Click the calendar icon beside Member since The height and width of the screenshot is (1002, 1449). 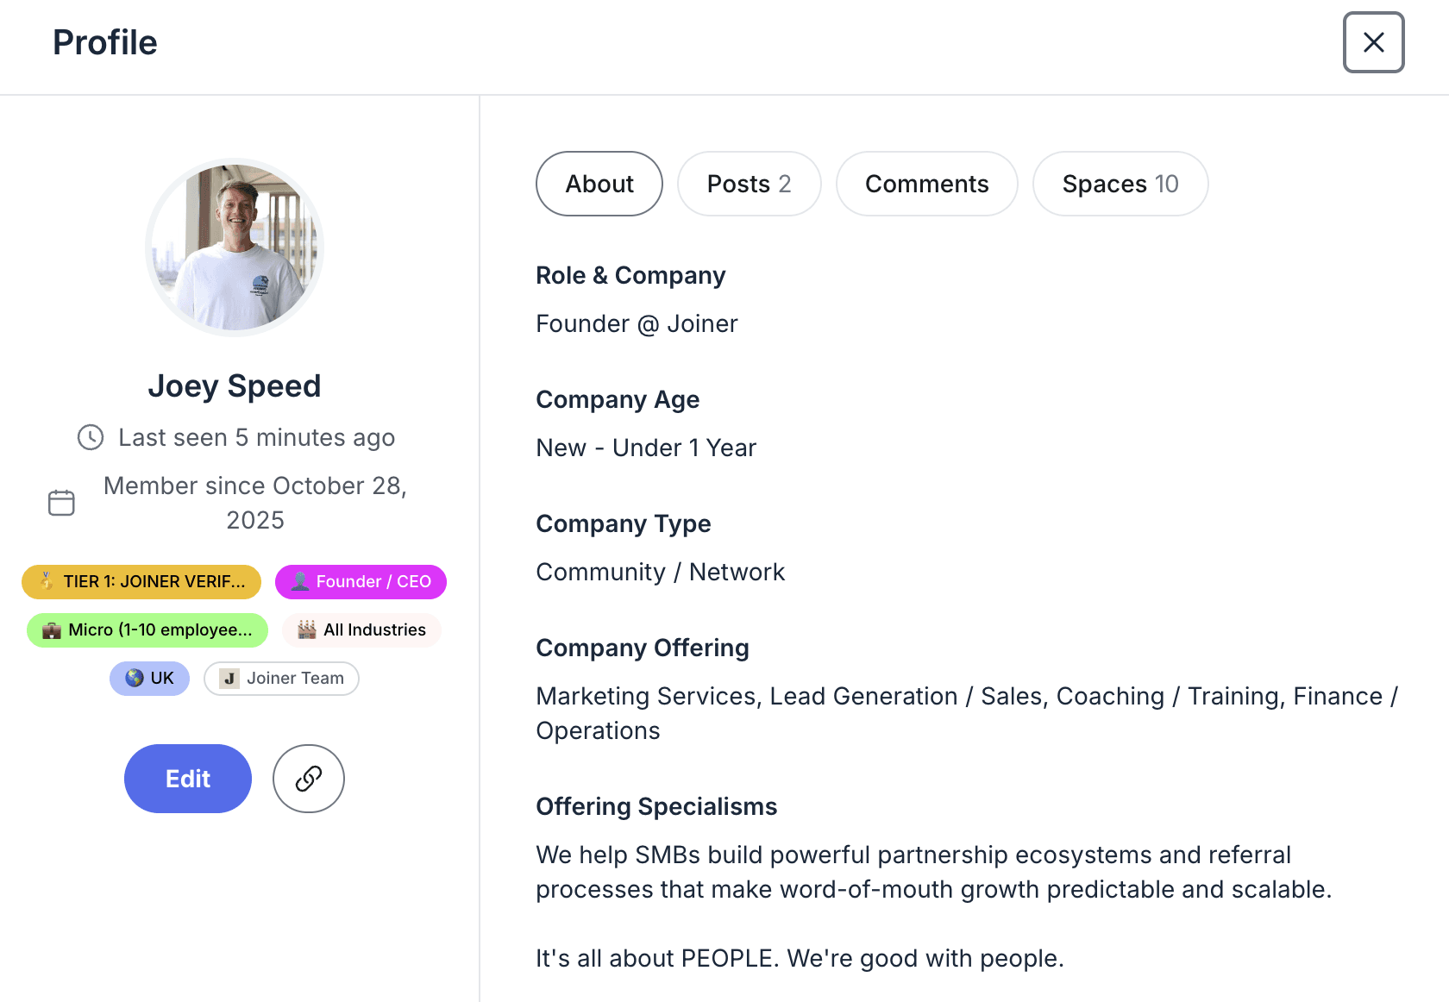tap(61, 503)
